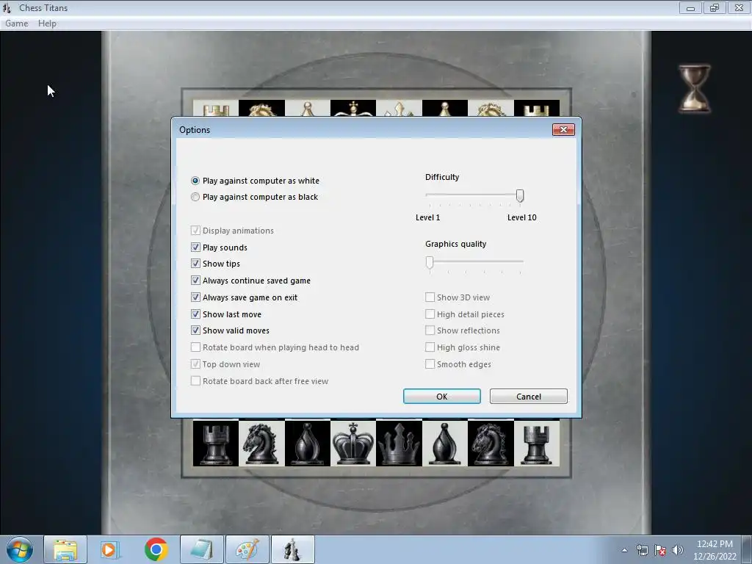752x564 pixels.
Task: Switch to the Paint taskbar item
Action: point(247,549)
